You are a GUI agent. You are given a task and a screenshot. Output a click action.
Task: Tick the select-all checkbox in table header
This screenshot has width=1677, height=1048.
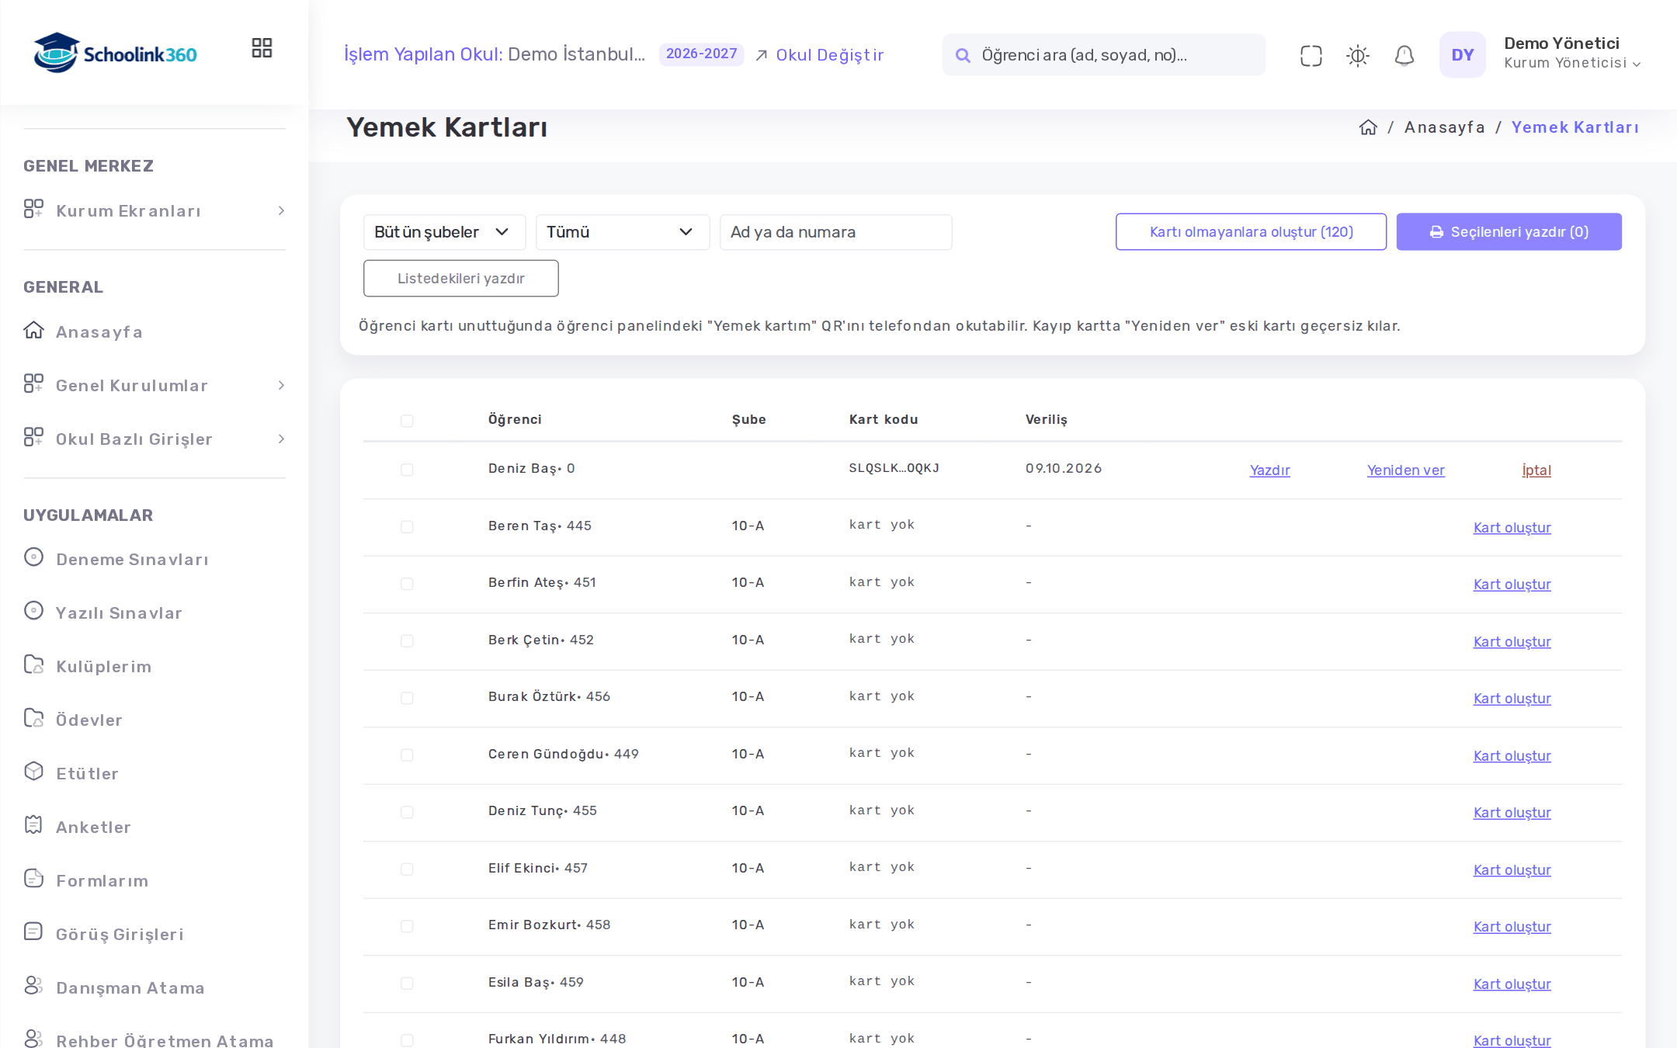pyautogui.click(x=407, y=421)
